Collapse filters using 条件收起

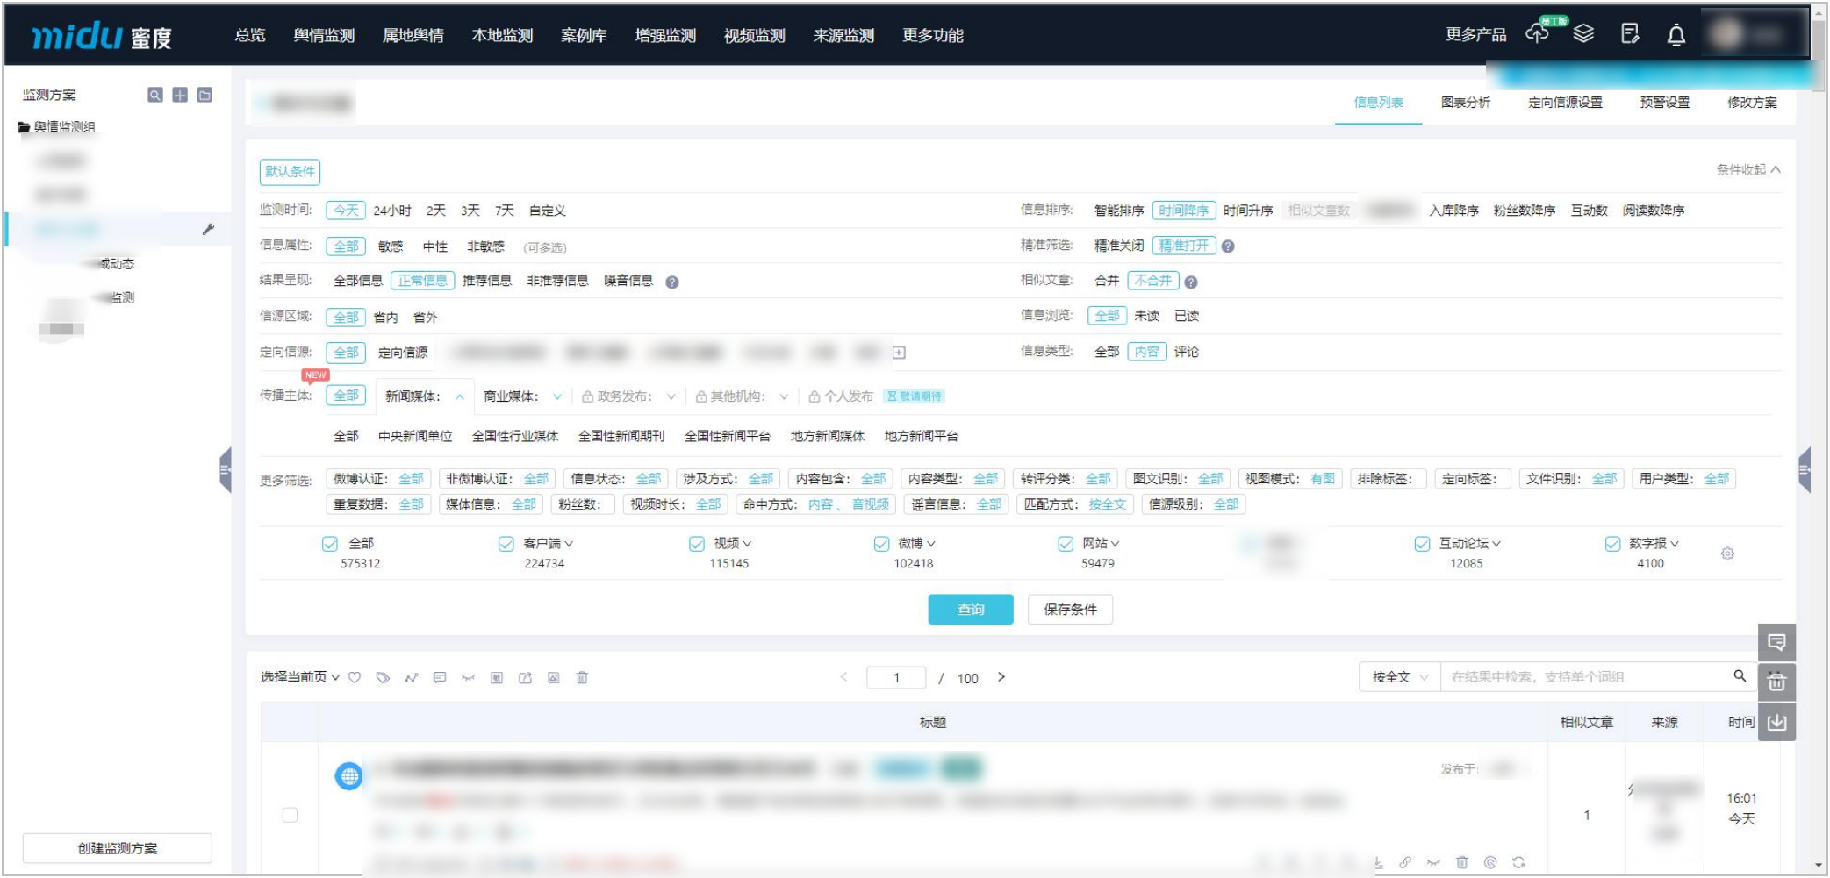coord(1748,169)
